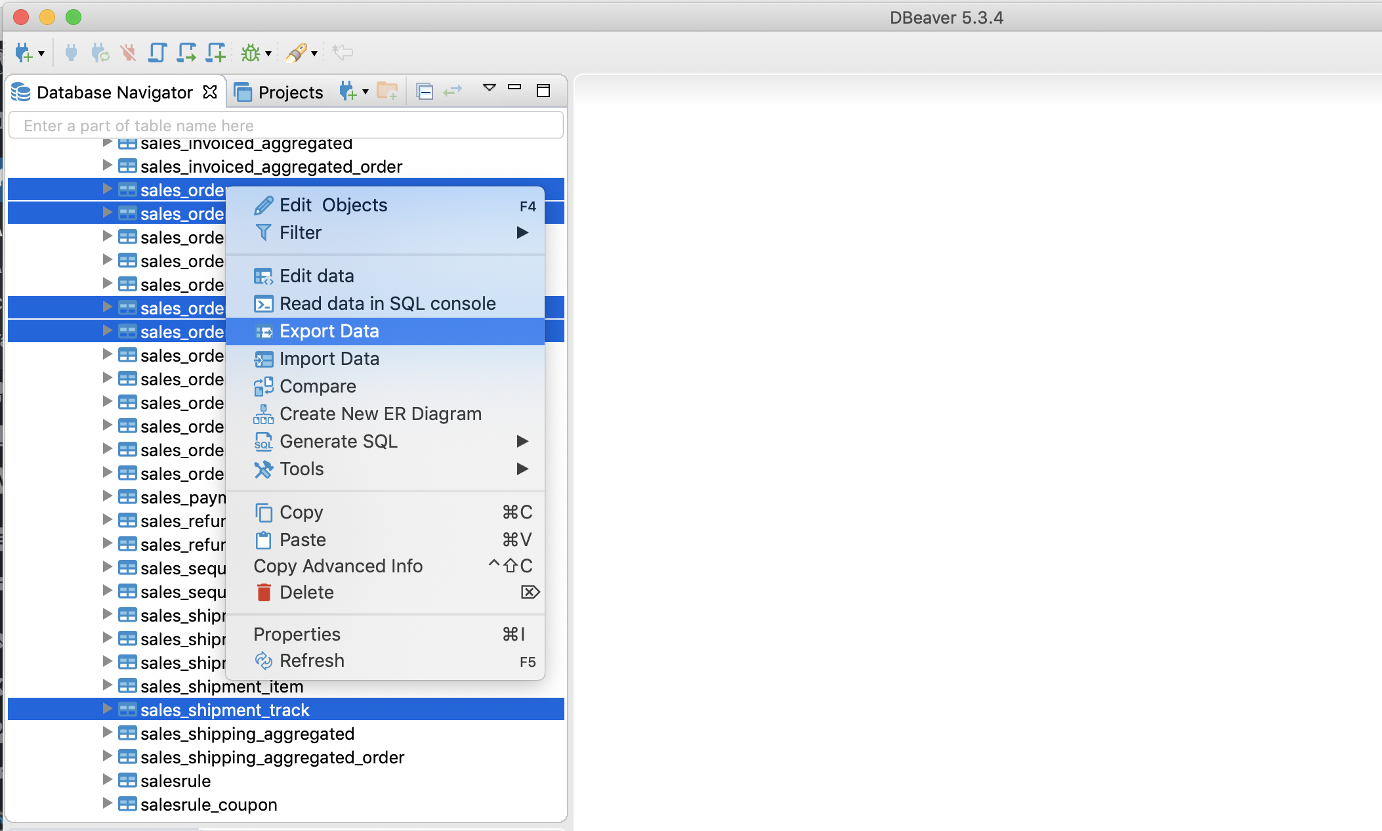Viewport: 1382px width, 831px height.
Task: Click the green bug debug icon
Action: click(250, 53)
